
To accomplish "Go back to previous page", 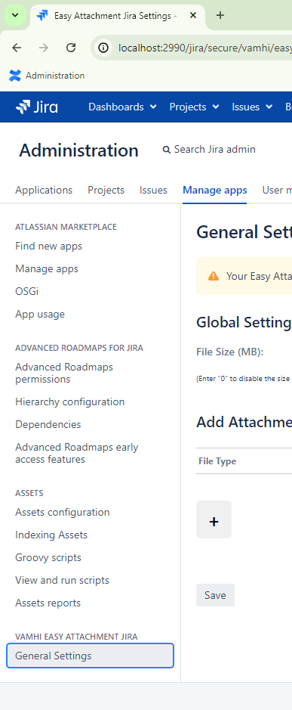I will tap(17, 48).
